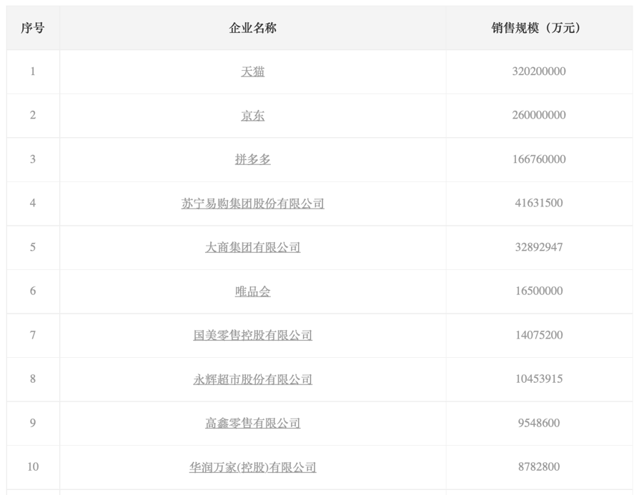Click the 销售规模（万元） column header
The height and width of the screenshot is (495, 639).
point(538,28)
